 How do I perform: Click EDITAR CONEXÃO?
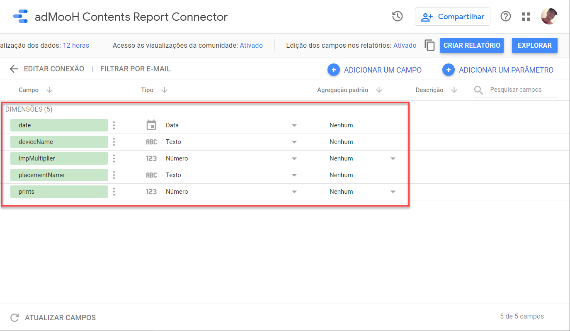(54, 69)
